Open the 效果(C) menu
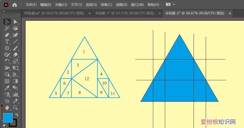The height and width of the screenshot is (128, 244). [106, 5]
